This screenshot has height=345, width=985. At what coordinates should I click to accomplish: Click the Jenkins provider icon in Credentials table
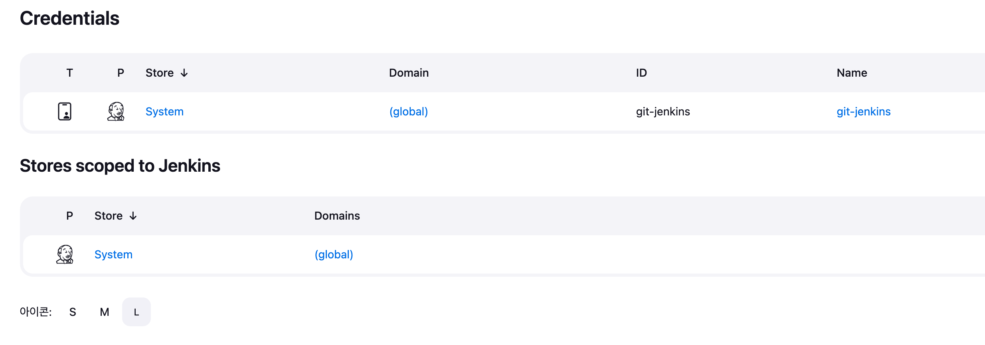[116, 111]
